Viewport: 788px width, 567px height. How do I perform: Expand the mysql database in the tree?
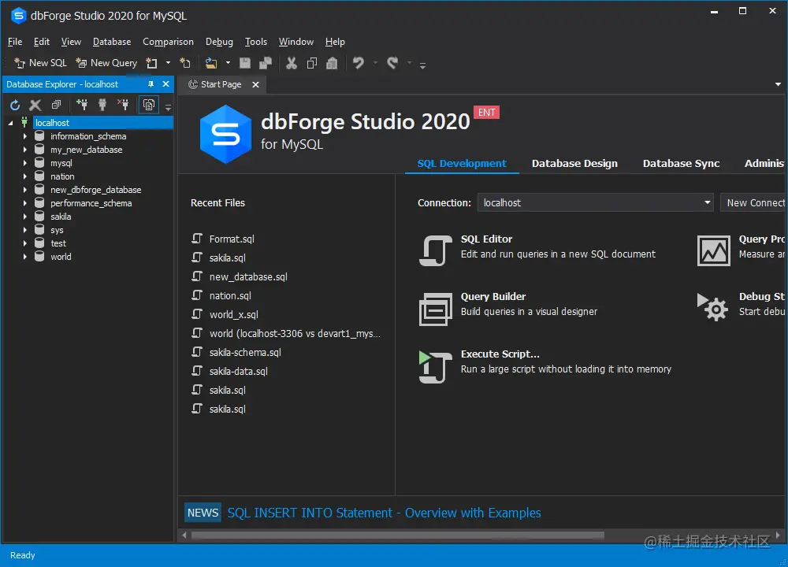coord(24,162)
